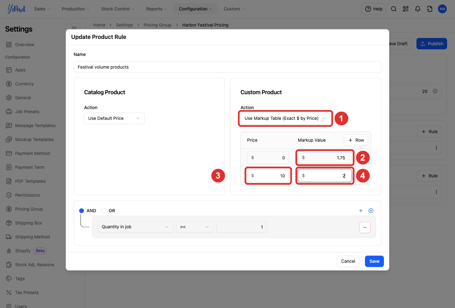Go to Pricing Group breadcrumb link
455x308 pixels.
tap(157, 25)
